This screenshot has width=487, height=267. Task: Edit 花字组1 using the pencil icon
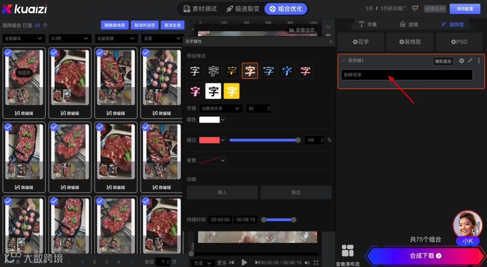tap(469, 60)
